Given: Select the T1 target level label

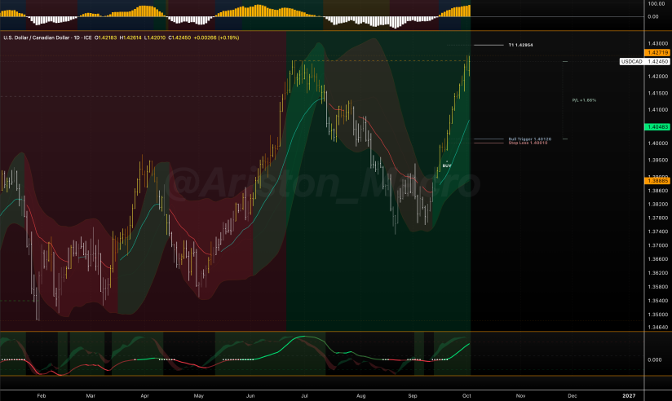Looking at the screenshot, I should [520, 45].
